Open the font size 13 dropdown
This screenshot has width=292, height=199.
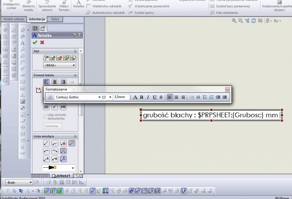pos(110,97)
